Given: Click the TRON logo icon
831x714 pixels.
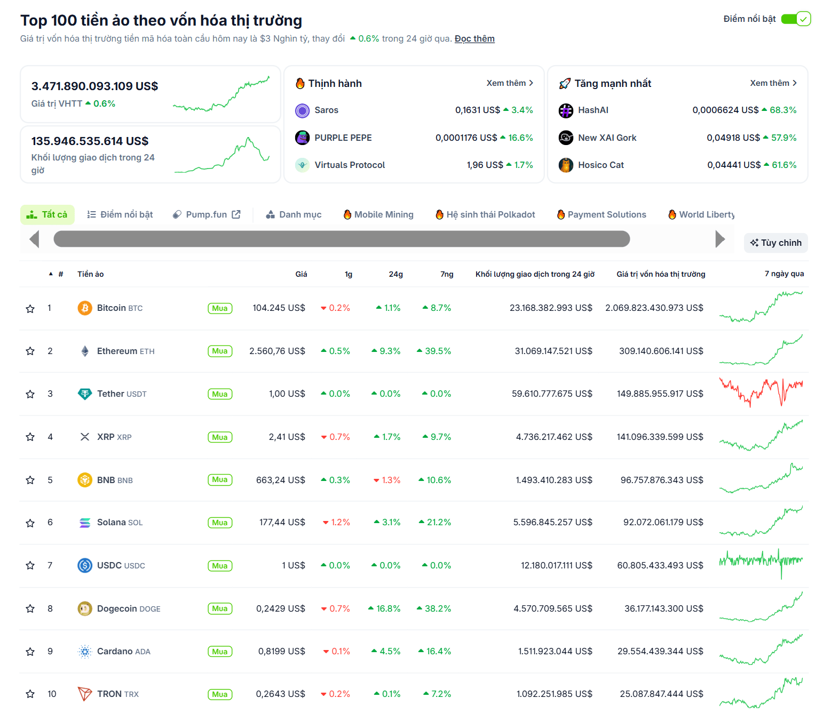Looking at the screenshot, I should [x=85, y=694].
